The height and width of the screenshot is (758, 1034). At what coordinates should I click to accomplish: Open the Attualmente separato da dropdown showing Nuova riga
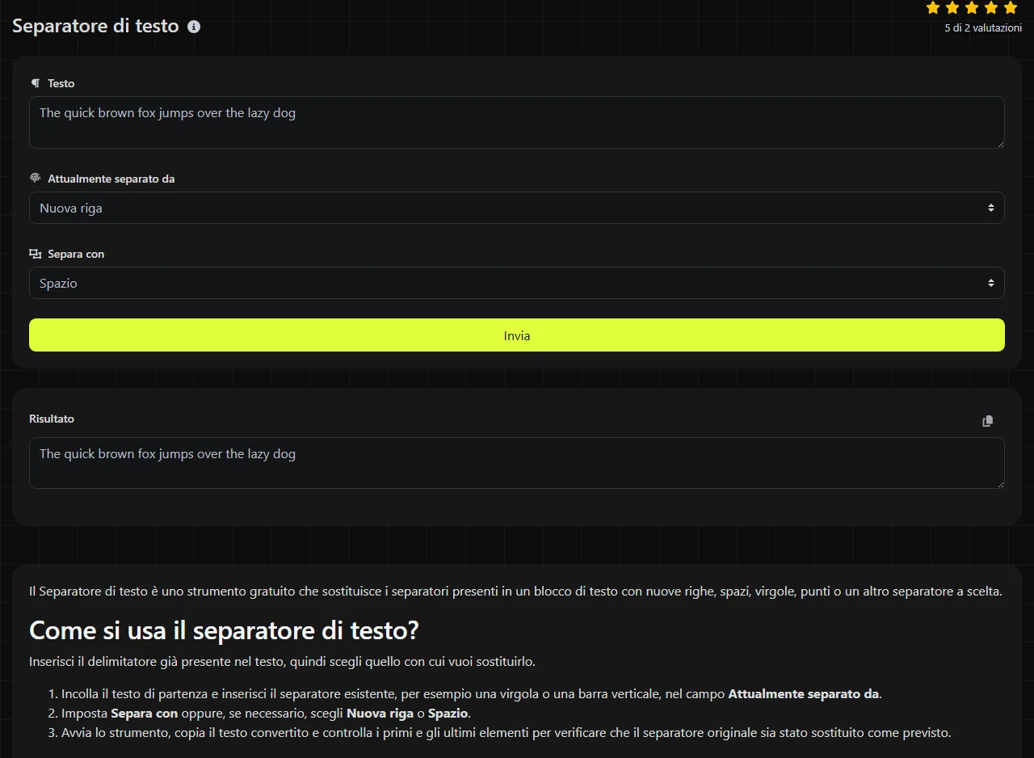tap(517, 208)
